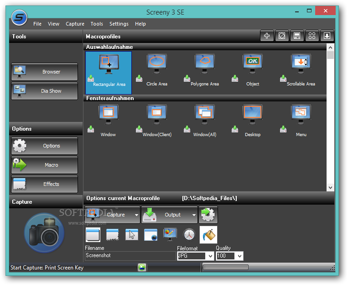This screenshot has height=285, width=348.
Task: Click the Capture mode button
Action: [112, 215]
